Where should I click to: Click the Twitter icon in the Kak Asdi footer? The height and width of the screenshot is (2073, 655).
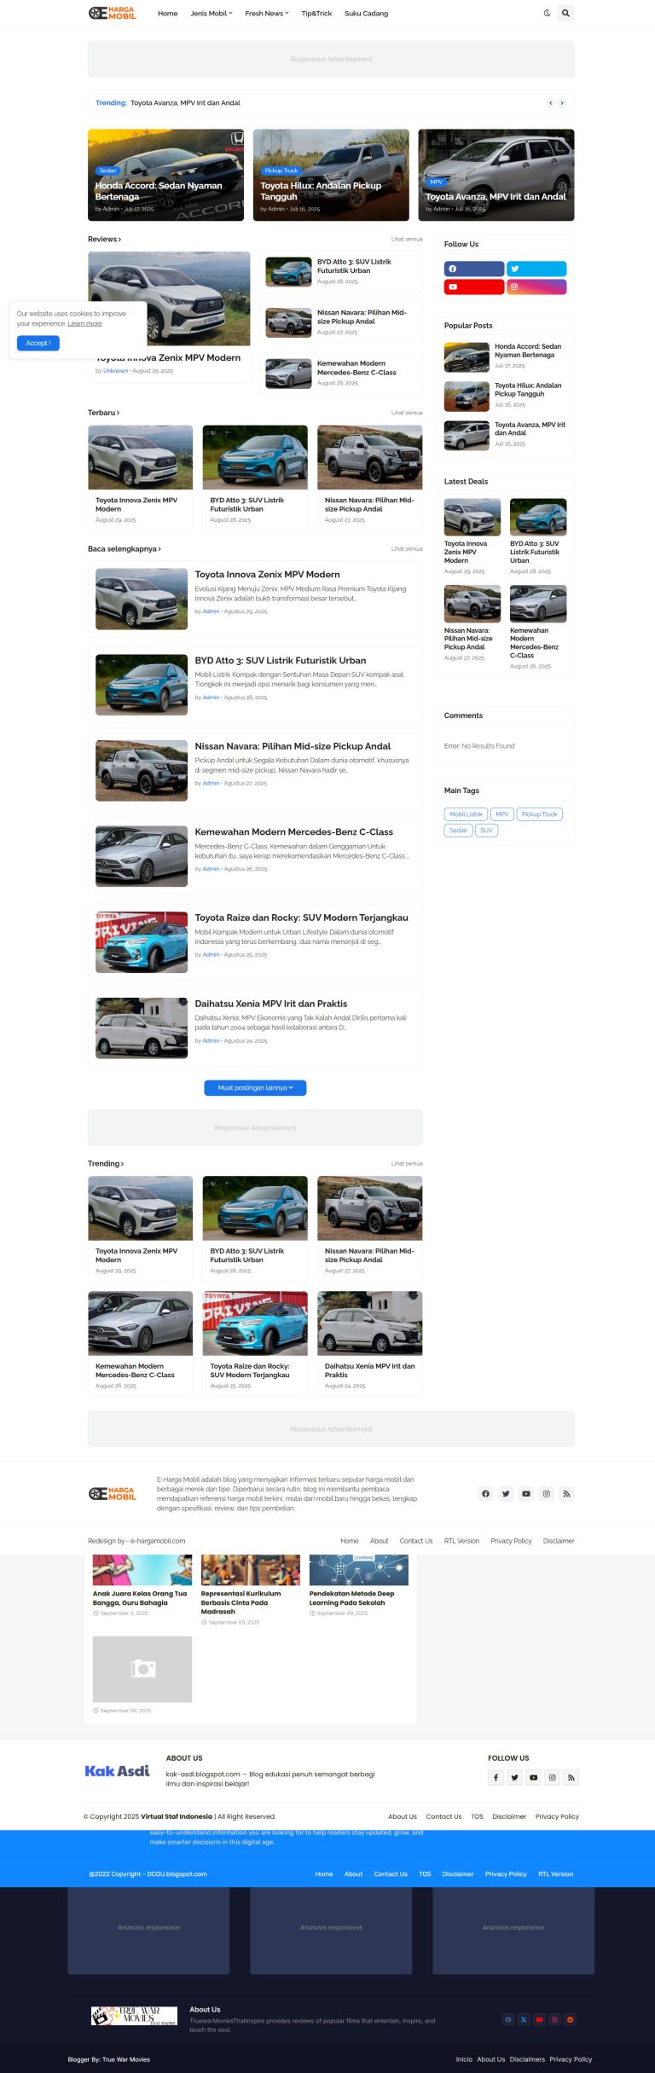click(514, 1777)
